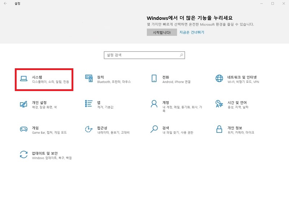Image resolution: width=289 pixels, height=224 pixels.
Task: Click the 'Bluetooth, 프린터, 마우스' description
Action: pyautogui.click(x=114, y=82)
